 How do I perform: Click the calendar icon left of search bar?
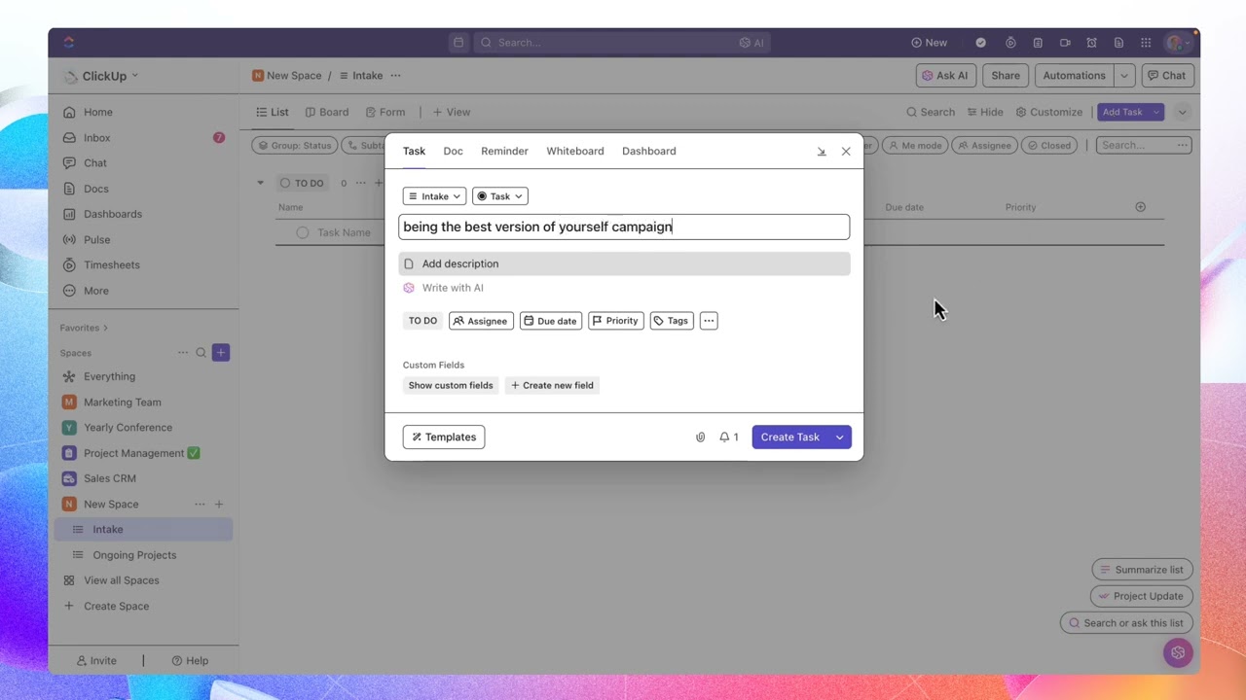[458, 43]
